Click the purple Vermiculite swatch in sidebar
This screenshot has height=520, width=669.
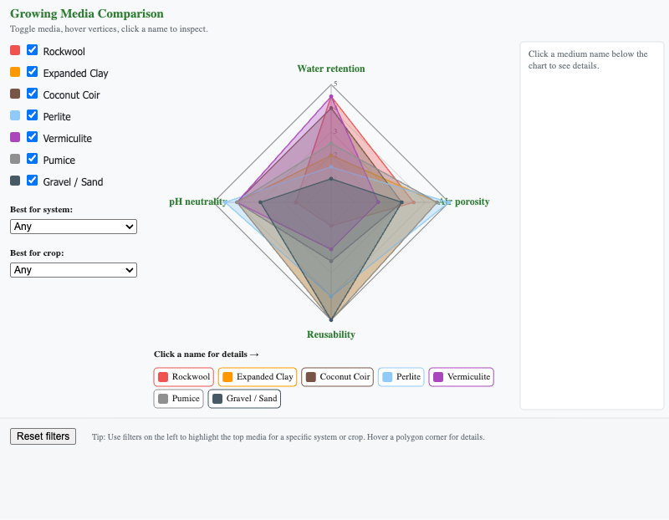(15, 137)
